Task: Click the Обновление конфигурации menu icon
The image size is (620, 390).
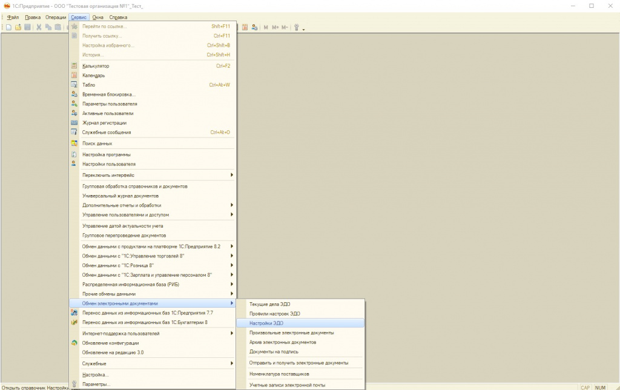Action: coord(74,343)
